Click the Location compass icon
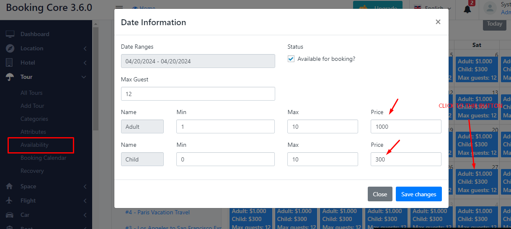The image size is (511, 229). click(10, 48)
